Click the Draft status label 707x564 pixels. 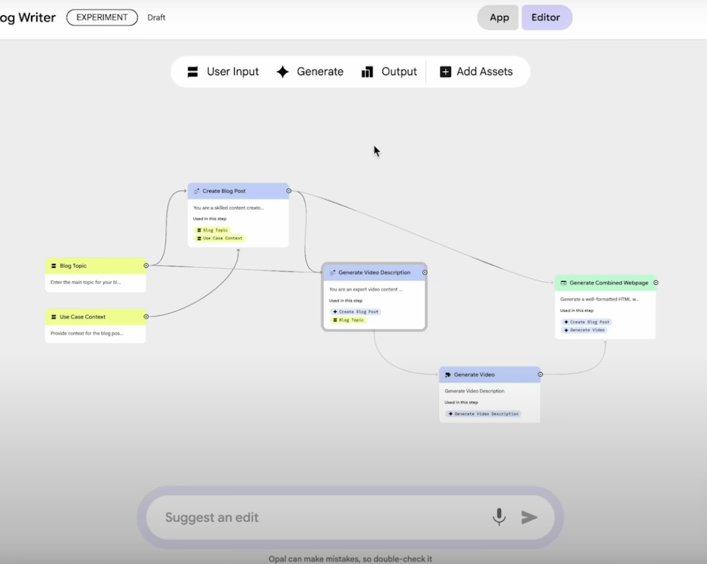157,17
